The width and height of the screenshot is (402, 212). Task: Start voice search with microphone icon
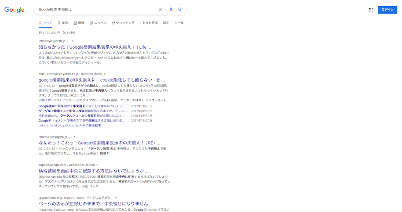(x=171, y=10)
